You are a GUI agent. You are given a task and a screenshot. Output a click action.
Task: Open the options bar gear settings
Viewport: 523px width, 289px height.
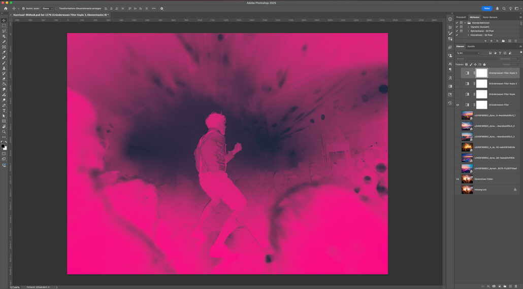point(162,9)
